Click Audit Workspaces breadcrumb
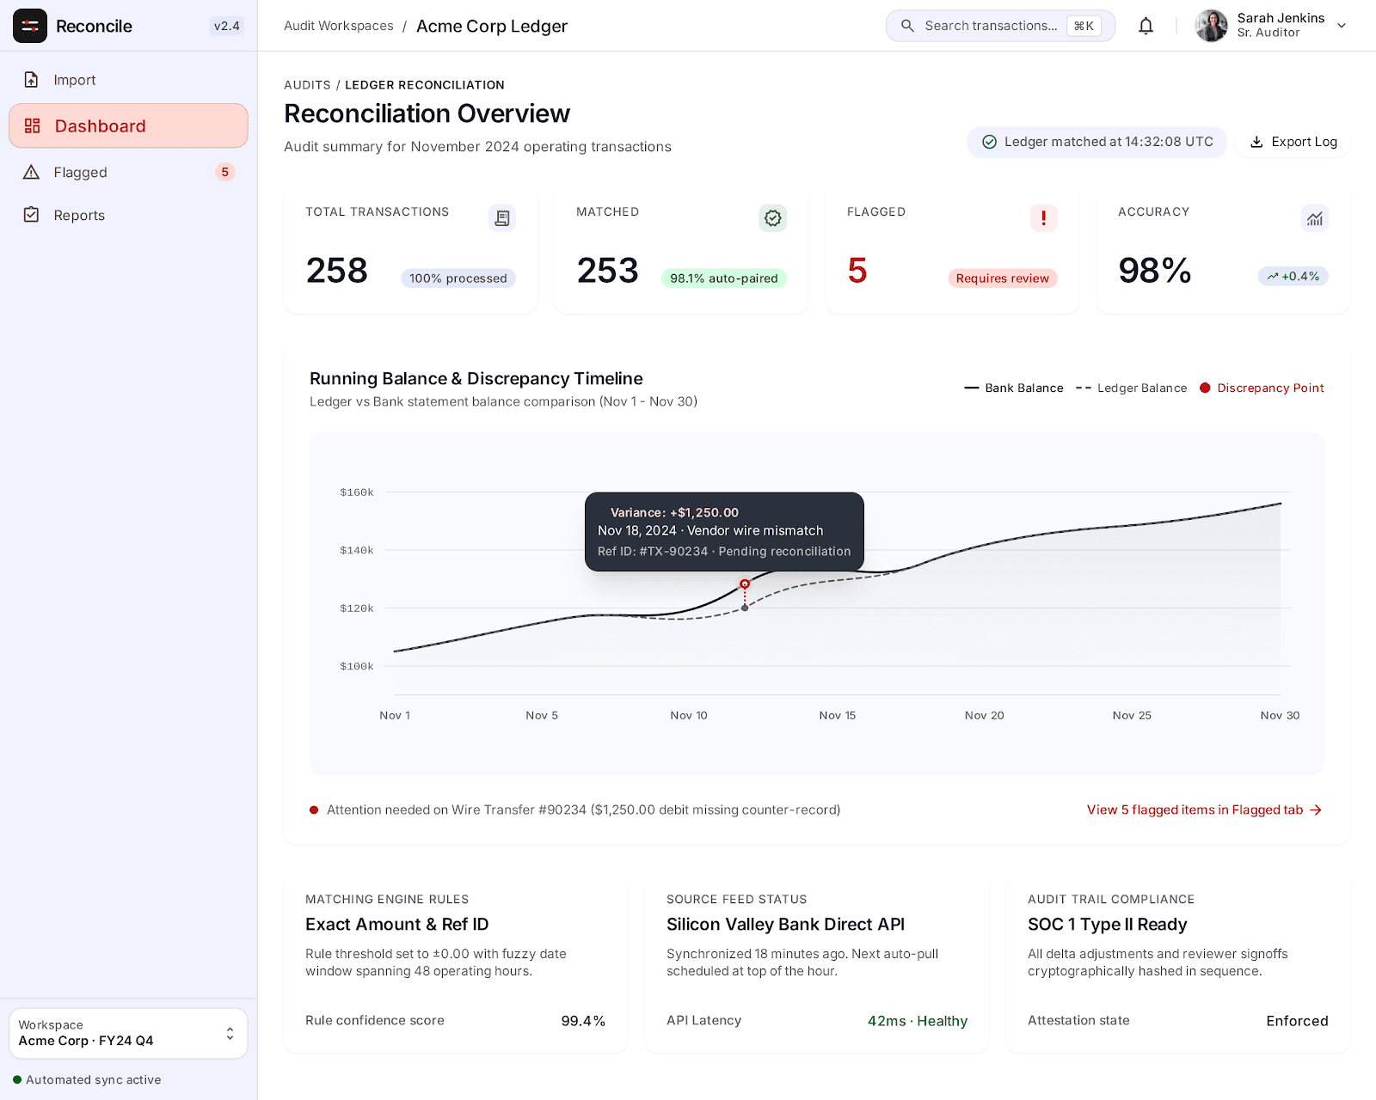Viewport: 1376px width, 1100px height. (339, 26)
